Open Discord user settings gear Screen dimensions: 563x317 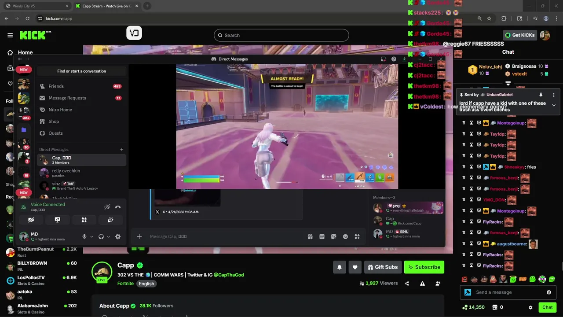click(x=118, y=236)
